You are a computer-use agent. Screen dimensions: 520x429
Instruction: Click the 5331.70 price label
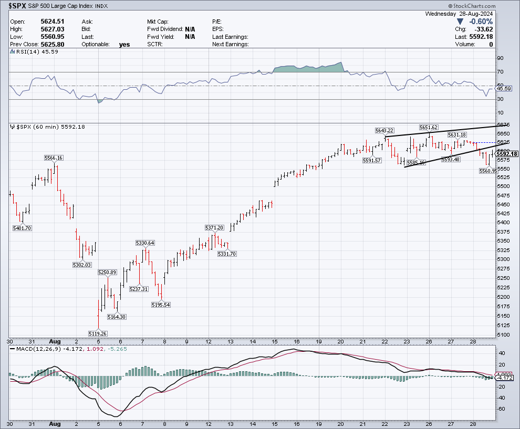(227, 254)
